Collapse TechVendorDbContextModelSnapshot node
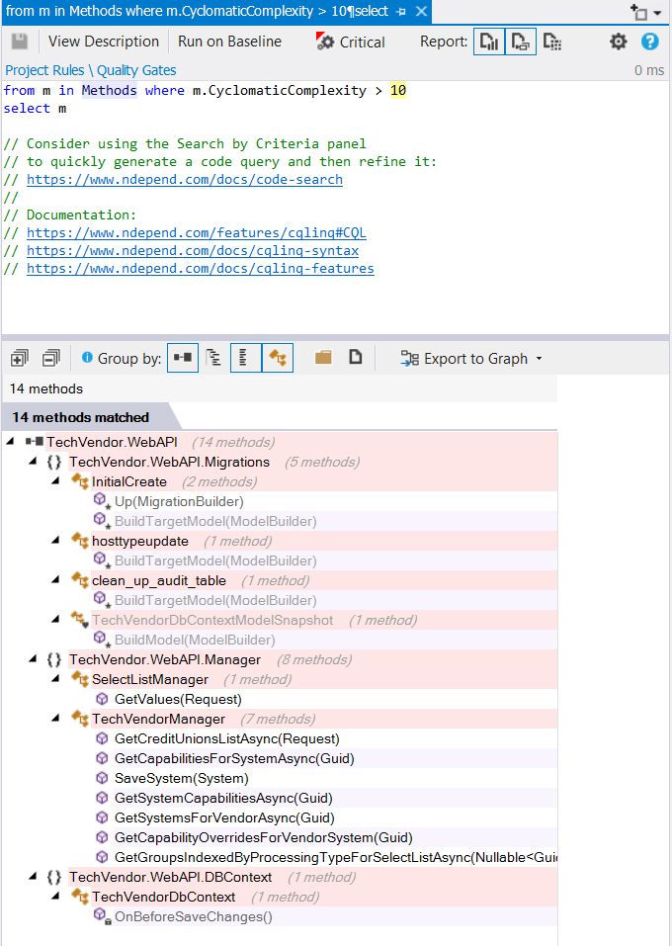 55,620
